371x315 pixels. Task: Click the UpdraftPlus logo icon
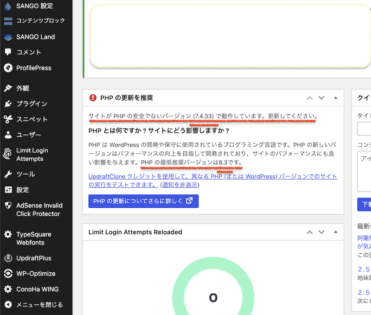click(x=8, y=258)
